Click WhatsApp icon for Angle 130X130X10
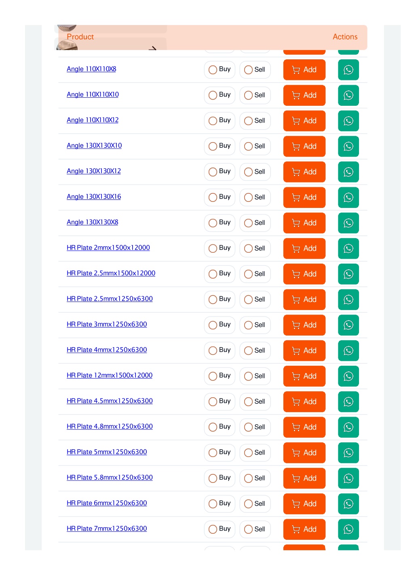Viewport: 414px width, 585px height. [348, 146]
